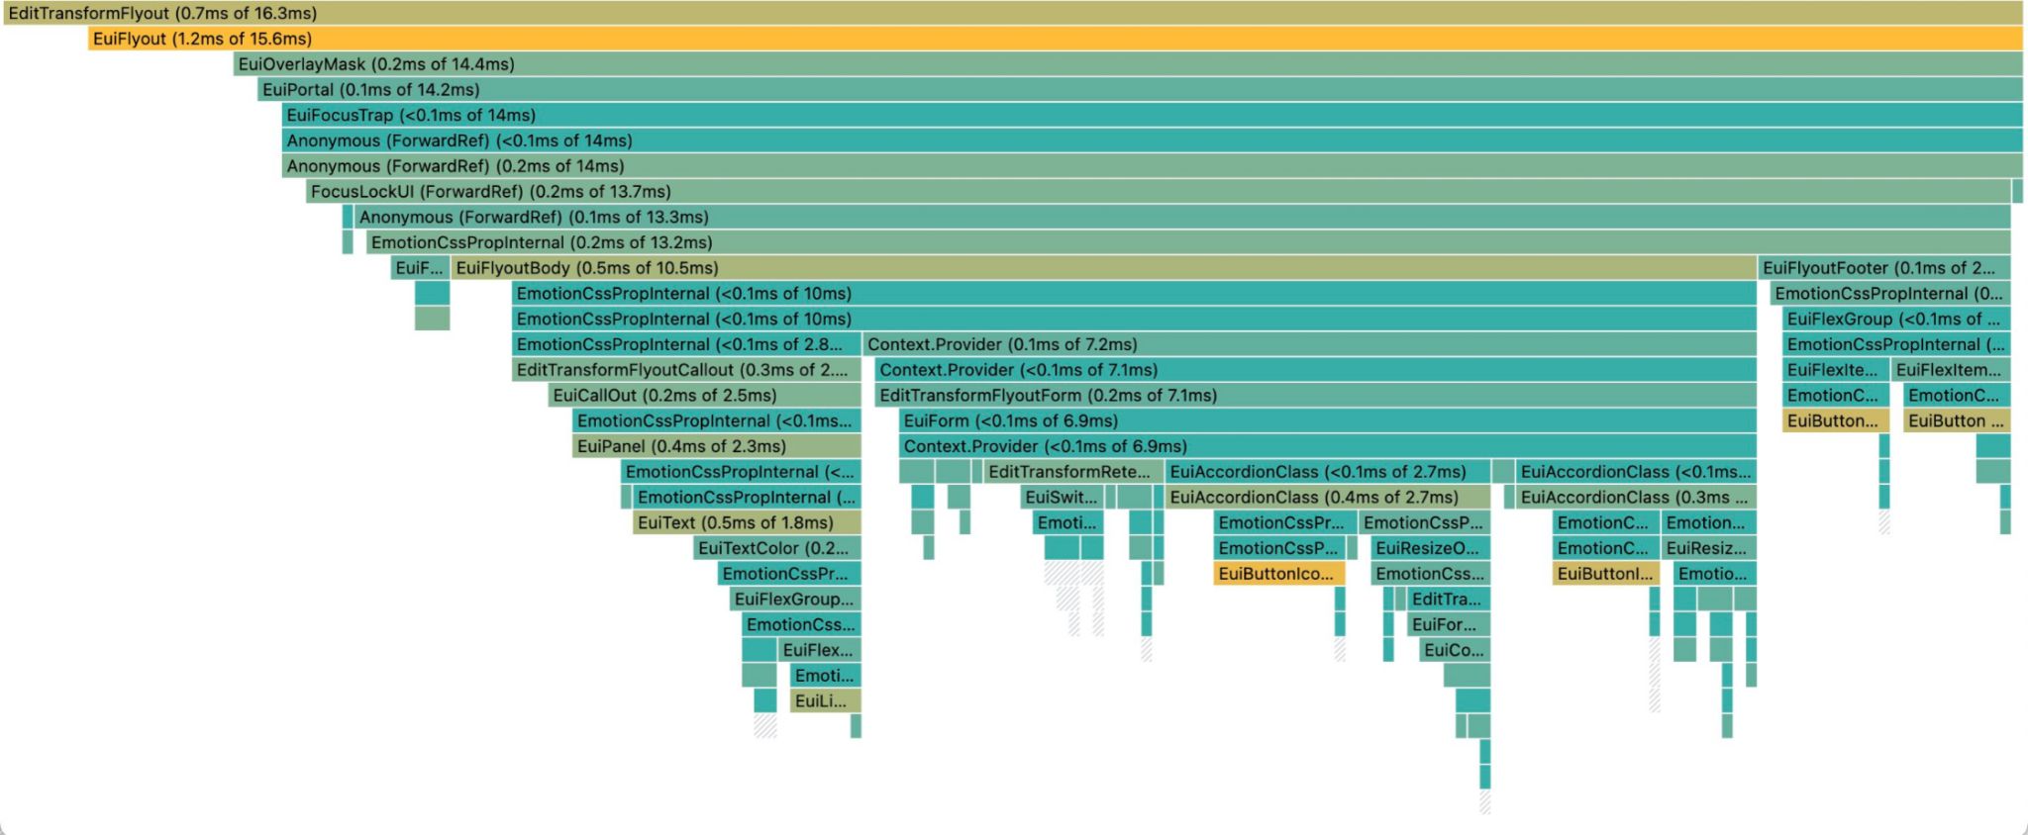
Task: Select the EuiText (0.5ms of 1.8ms) bar
Action: click(x=747, y=522)
